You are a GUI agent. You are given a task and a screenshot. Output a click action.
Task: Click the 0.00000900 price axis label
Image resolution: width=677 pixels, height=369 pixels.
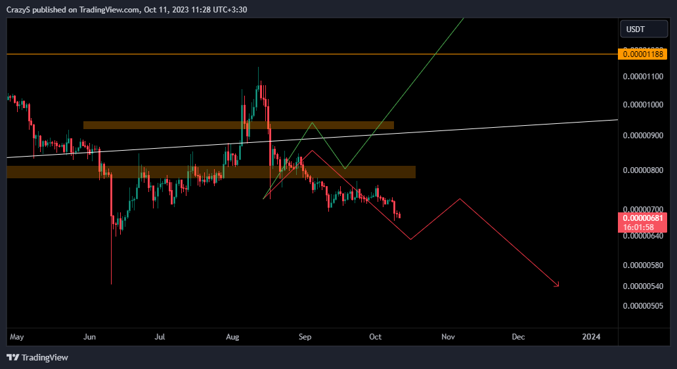pyautogui.click(x=642, y=136)
